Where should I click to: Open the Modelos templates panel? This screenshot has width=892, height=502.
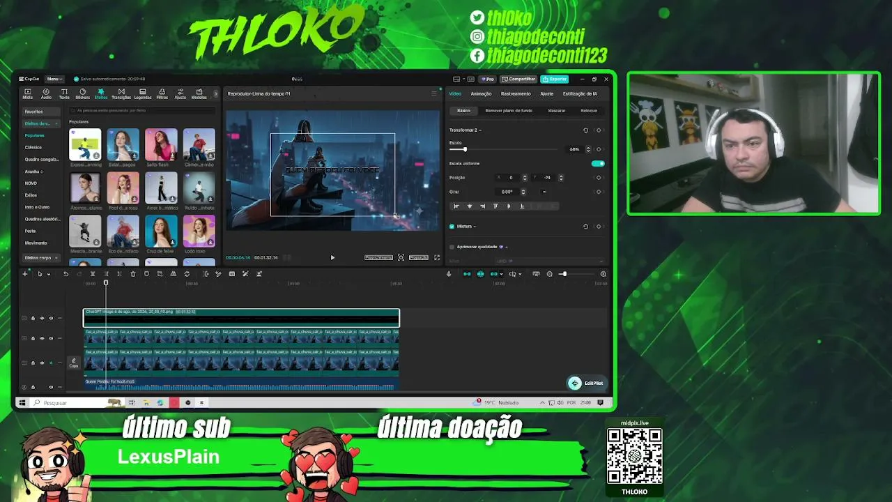coord(199,93)
